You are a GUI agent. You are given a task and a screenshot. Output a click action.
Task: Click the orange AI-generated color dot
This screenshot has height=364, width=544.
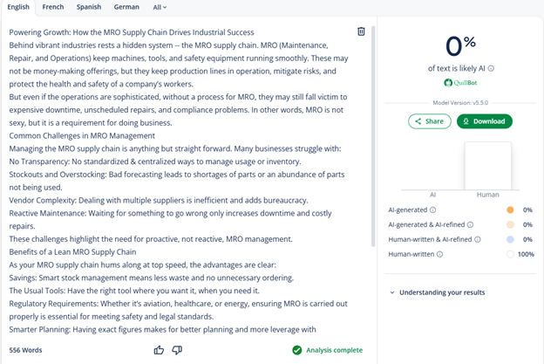[509, 210]
